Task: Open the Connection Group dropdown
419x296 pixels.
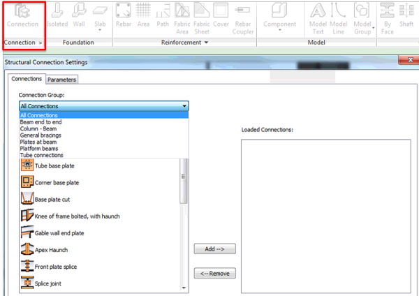Action: pyautogui.click(x=184, y=106)
